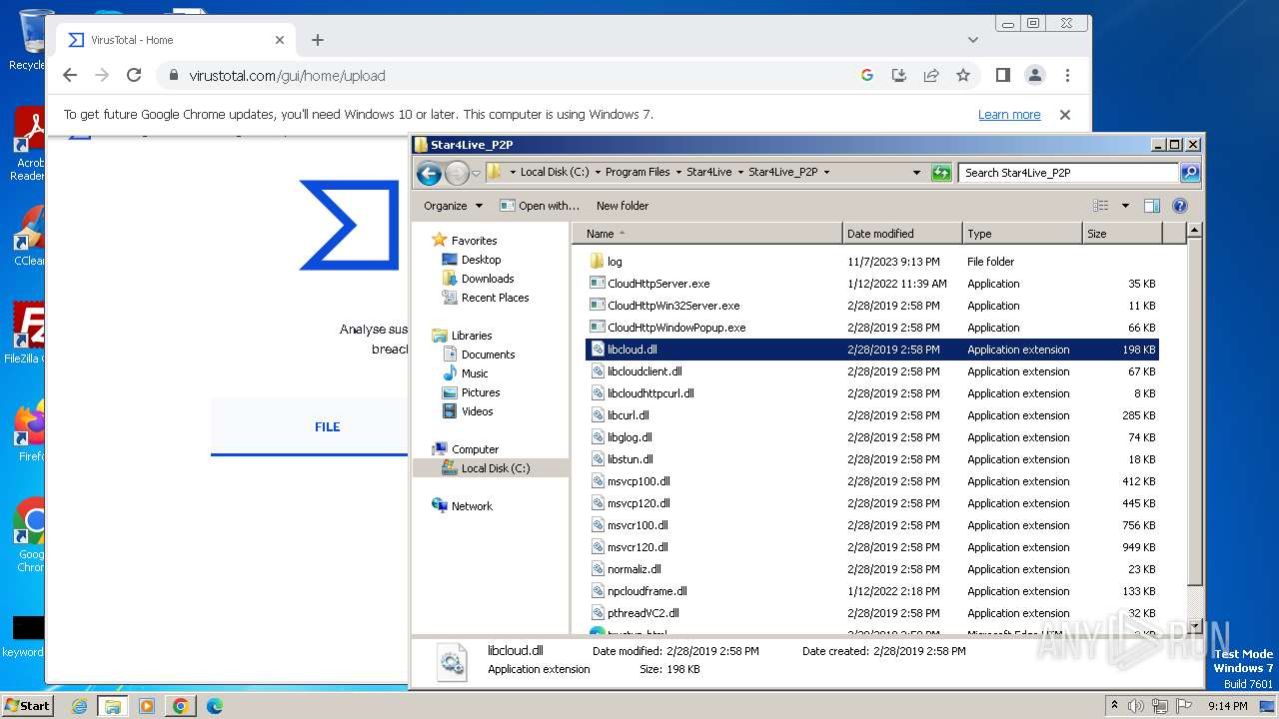Bookmark this page star icon
Screen dimensions: 1279x719
tap(963, 75)
